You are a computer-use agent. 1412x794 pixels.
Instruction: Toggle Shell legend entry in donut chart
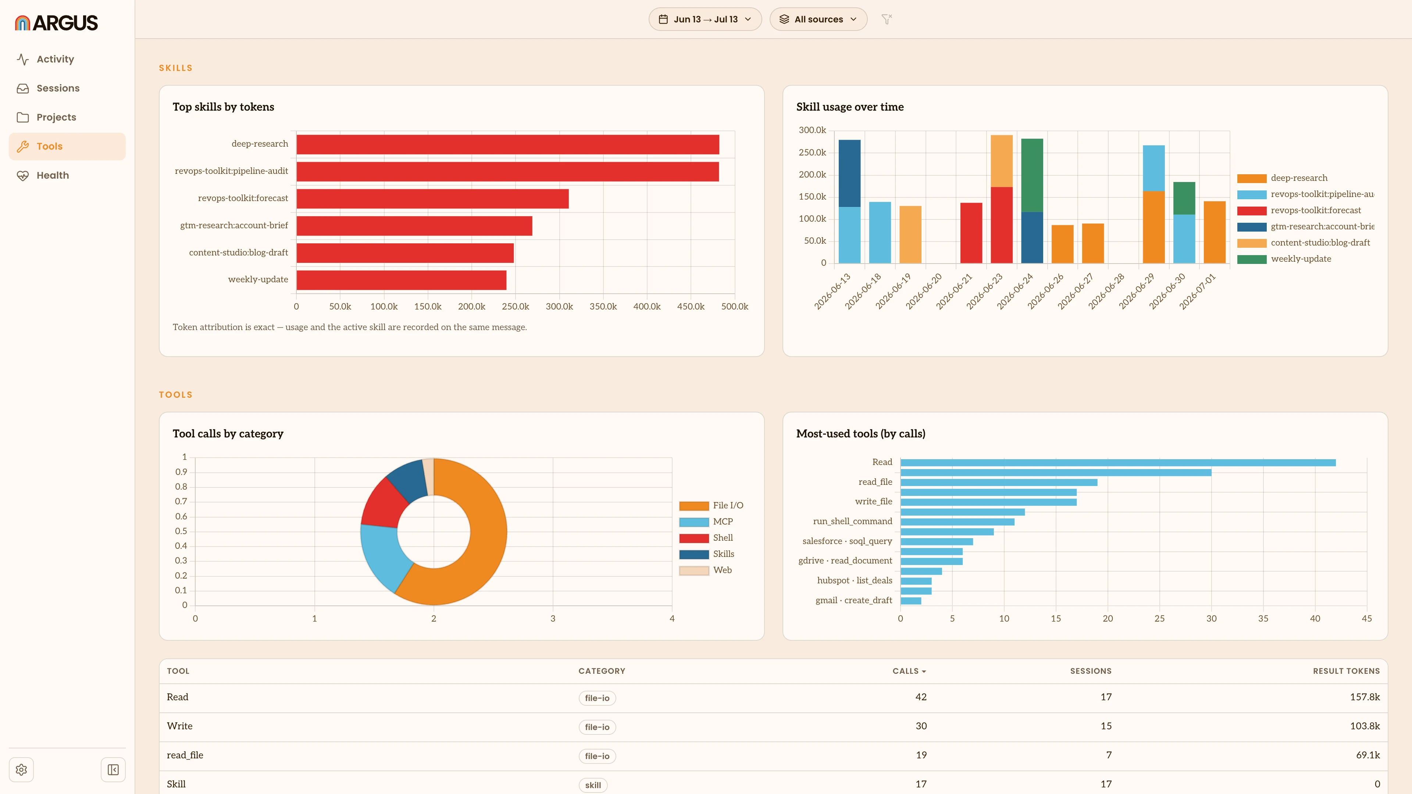coord(706,538)
